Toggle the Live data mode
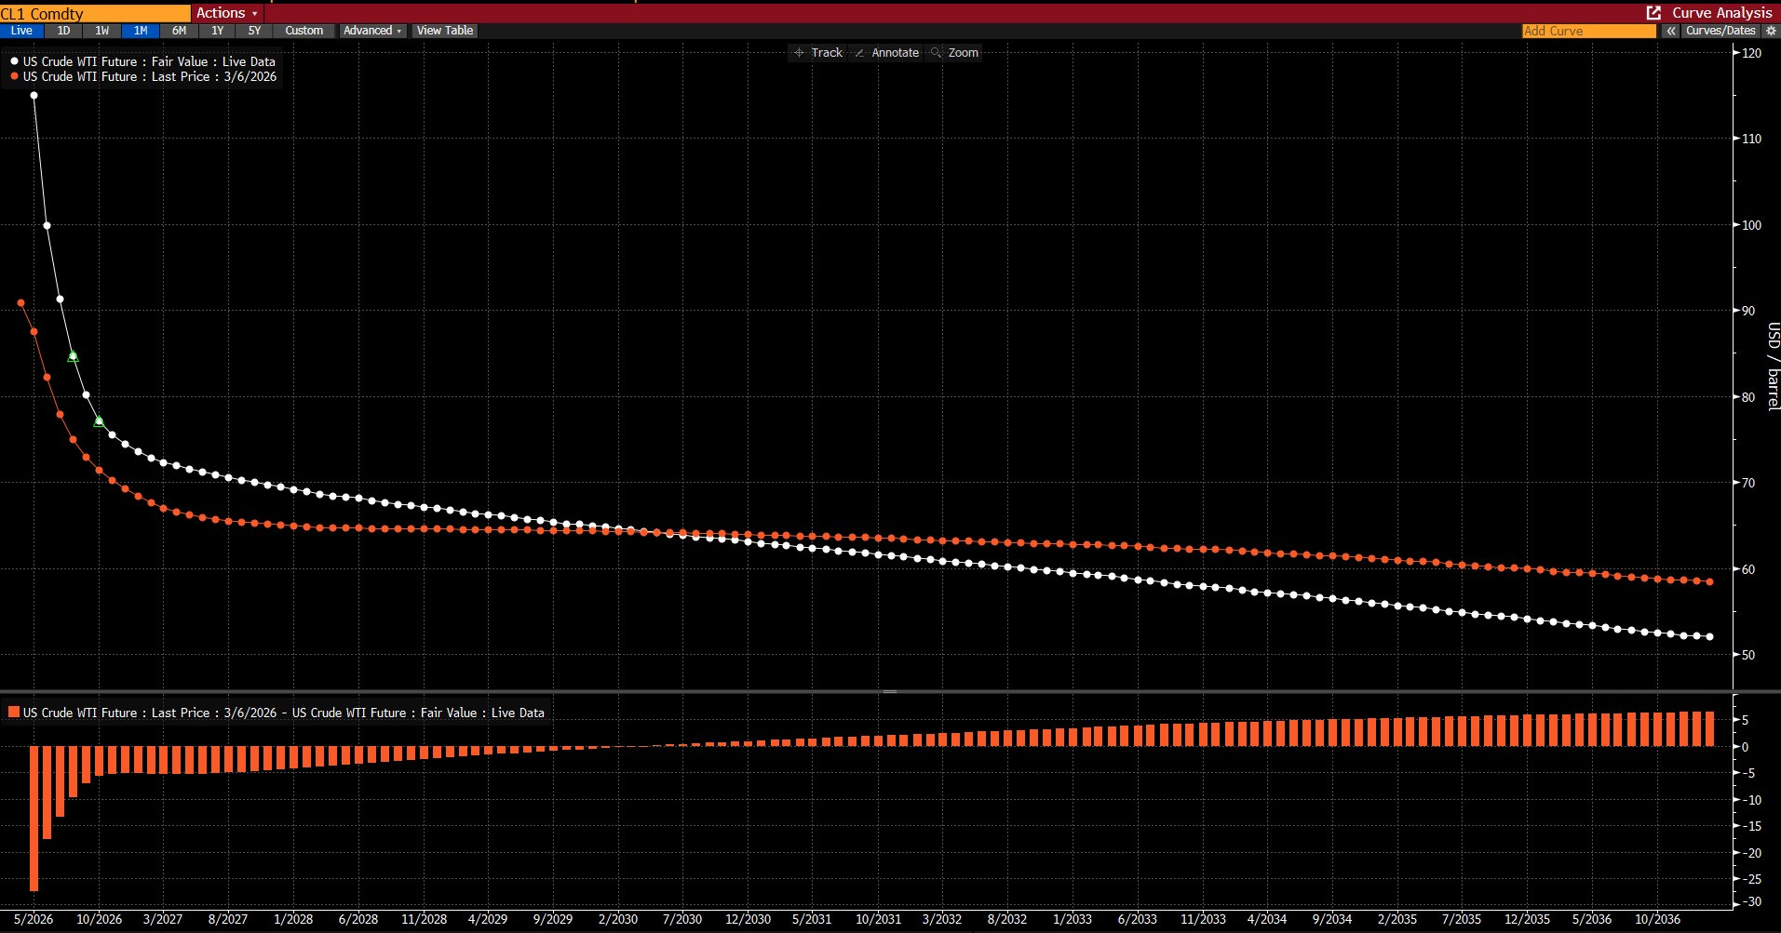The height and width of the screenshot is (933, 1781). pos(21,31)
